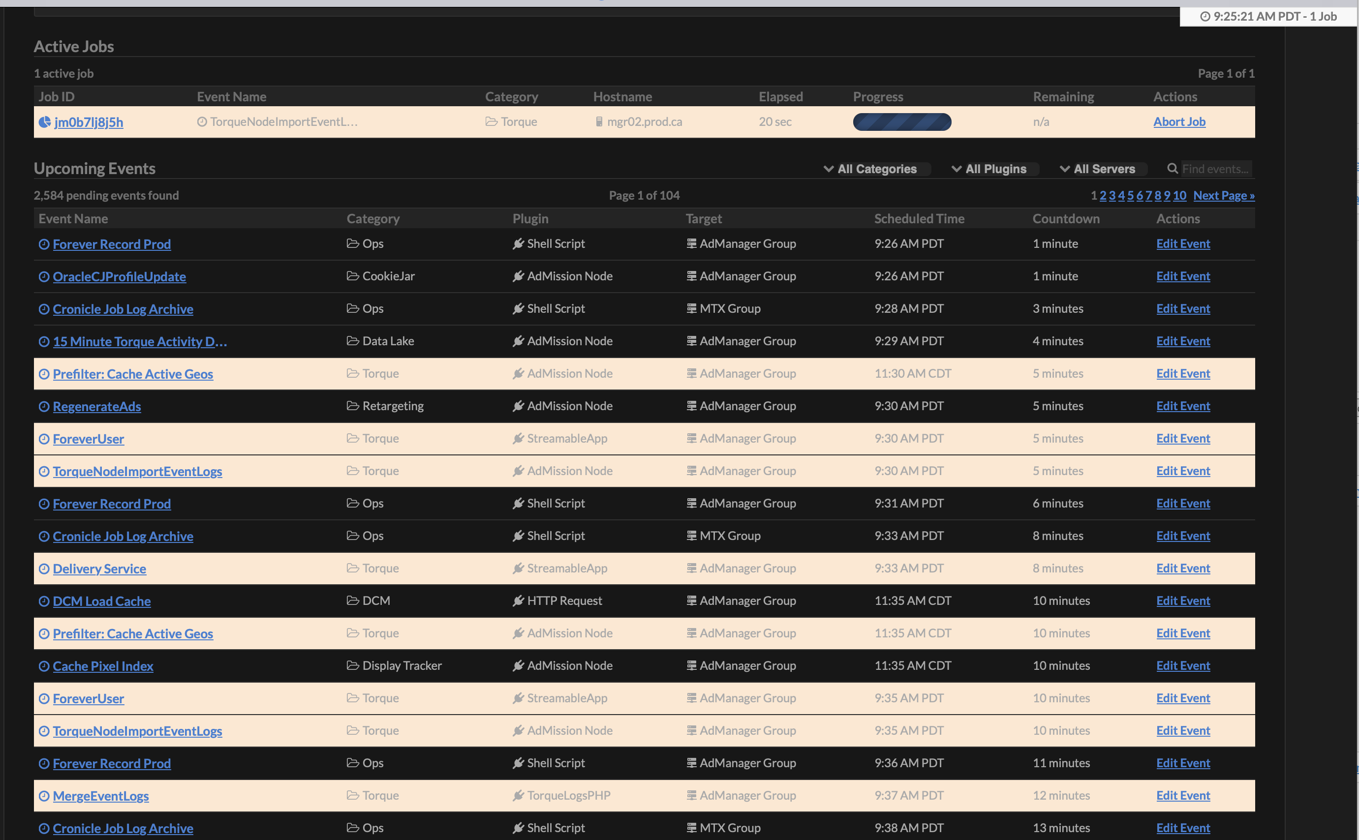Click the Torque folder icon in the active job row
The height and width of the screenshot is (840, 1359).
coord(491,121)
